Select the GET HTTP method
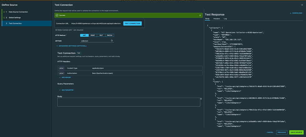This screenshot has height=137, width=306. coord(84,35)
